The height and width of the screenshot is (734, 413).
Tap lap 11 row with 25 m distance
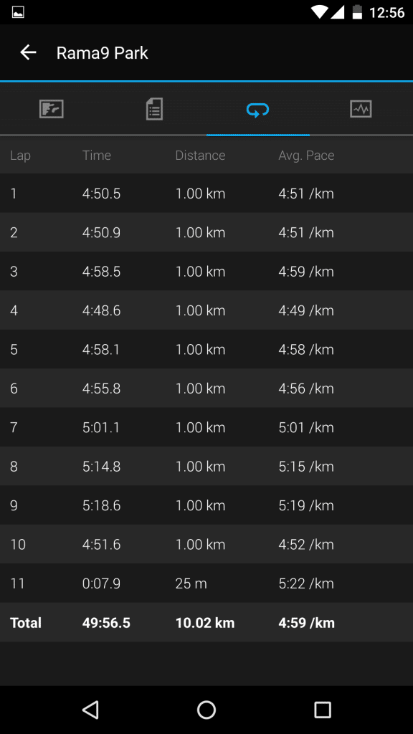pyautogui.click(x=206, y=583)
